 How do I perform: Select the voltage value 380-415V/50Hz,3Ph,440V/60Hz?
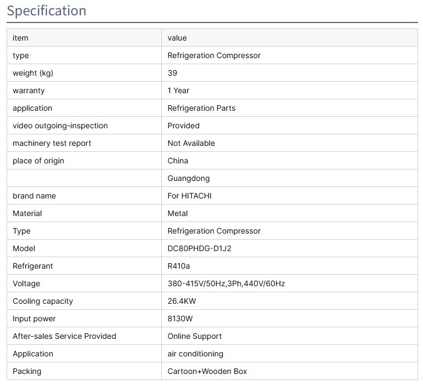pos(226,283)
